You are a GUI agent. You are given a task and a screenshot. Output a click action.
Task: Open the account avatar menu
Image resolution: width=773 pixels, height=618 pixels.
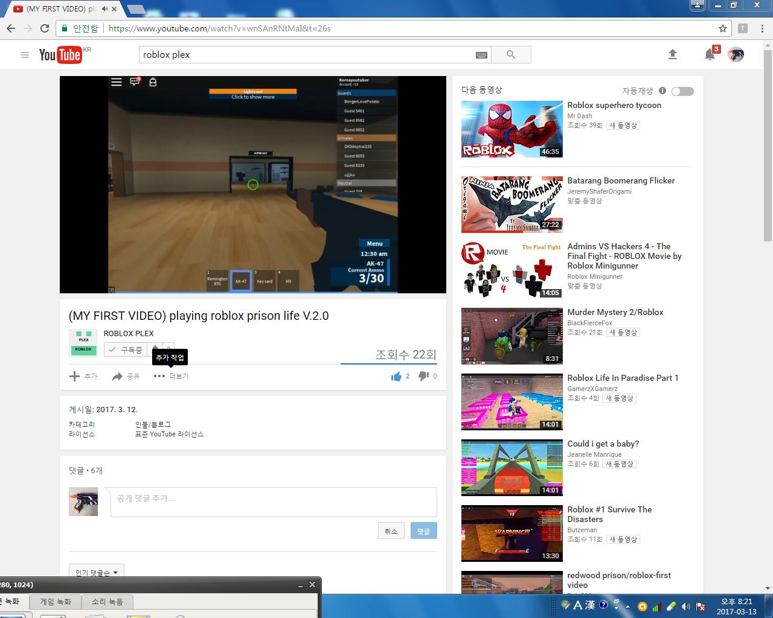coord(736,54)
